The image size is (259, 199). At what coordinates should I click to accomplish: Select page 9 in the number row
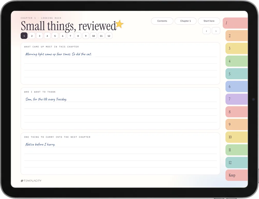tap(86, 36)
